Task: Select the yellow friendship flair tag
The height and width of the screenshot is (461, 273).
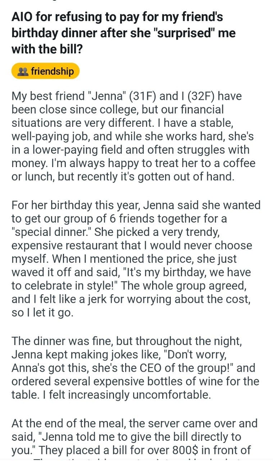Action: (x=45, y=71)
